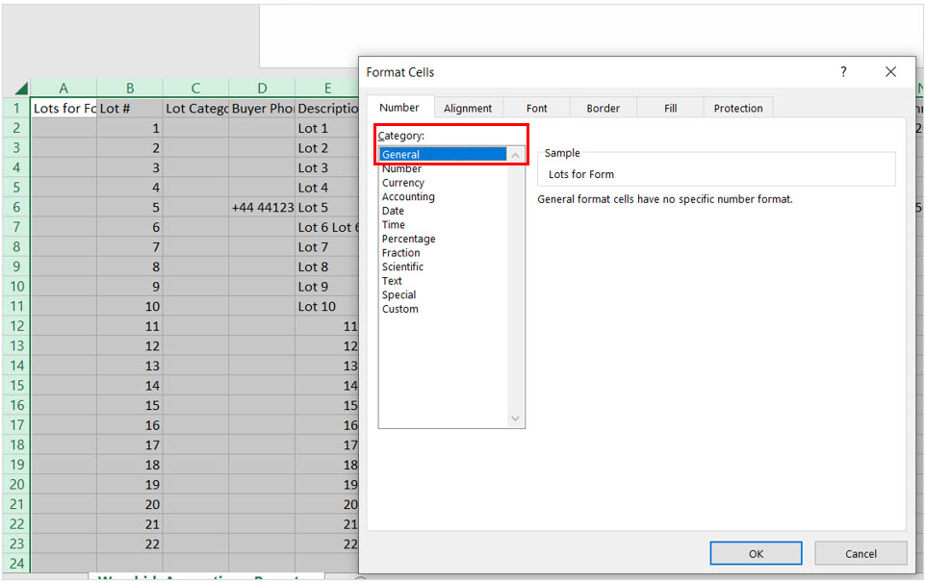This screenshot has height=583, width=925.
Task: Close the Format Cells dialog
Action: click(890, 72)
